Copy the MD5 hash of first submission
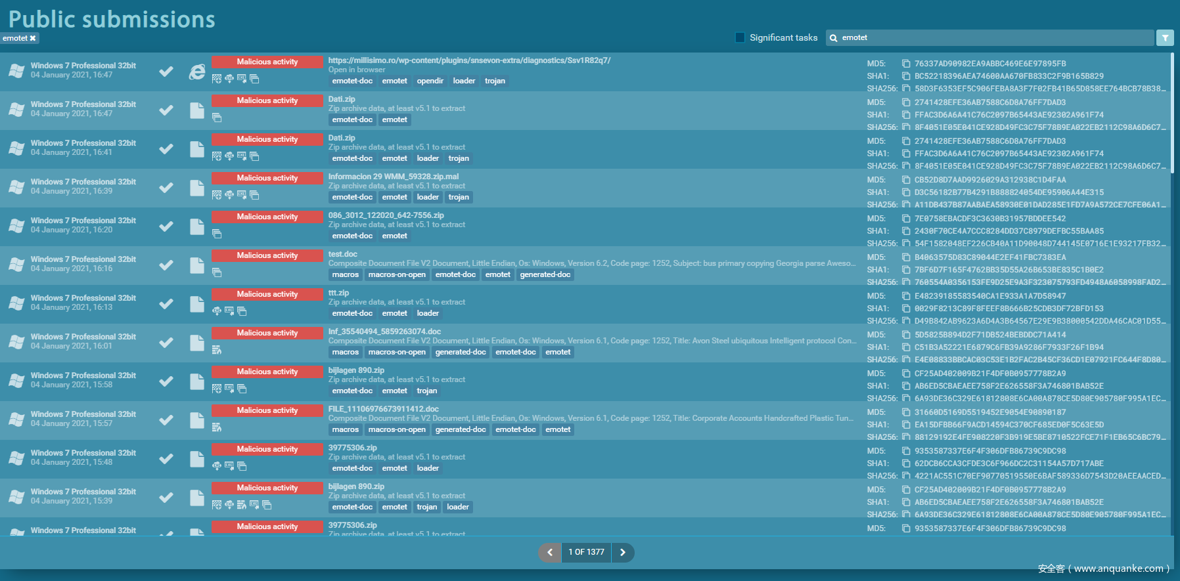The image size is (1180, 581). pos(906,64)
